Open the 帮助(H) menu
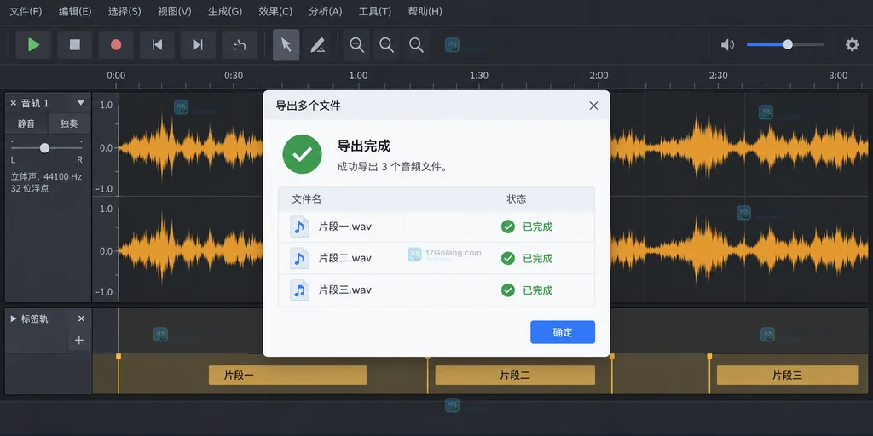Screen dimensions: 873x436 pyautogui.click(x=425, y=11)
